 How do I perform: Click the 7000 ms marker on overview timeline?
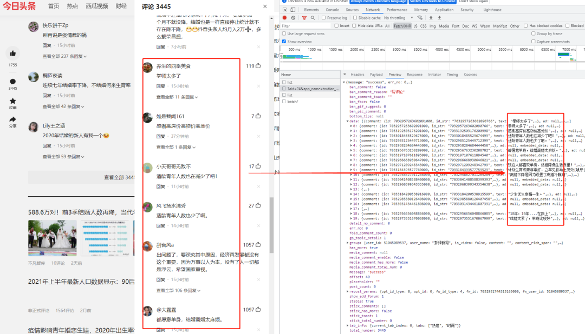[569, 50]
